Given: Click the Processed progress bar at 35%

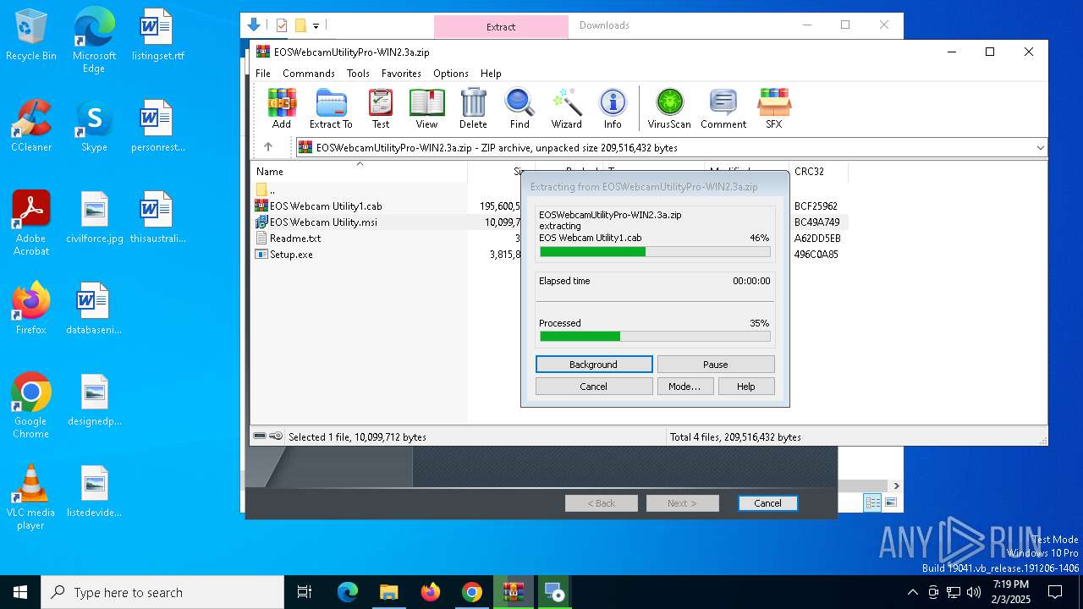Looking at the screenshot, I should click(655, 337).
